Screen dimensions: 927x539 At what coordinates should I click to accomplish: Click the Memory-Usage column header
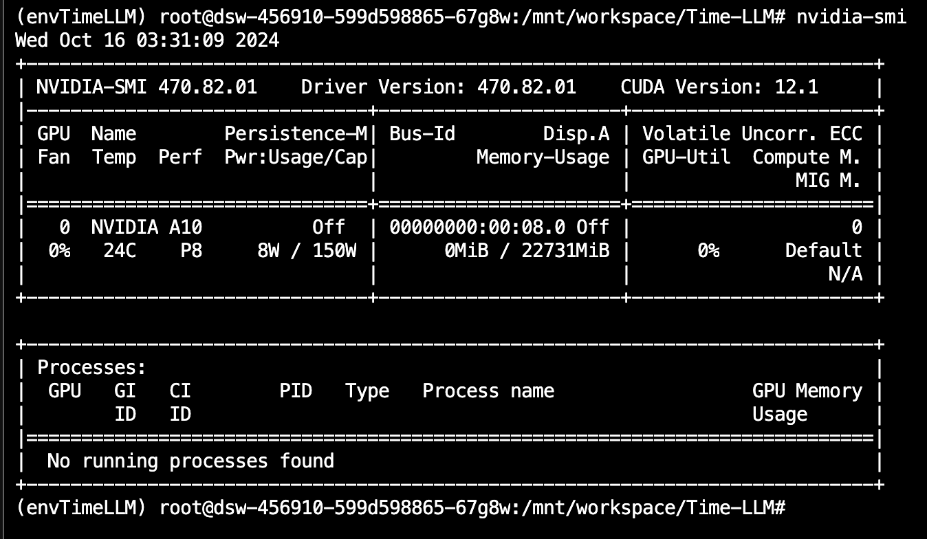point(543,157)
